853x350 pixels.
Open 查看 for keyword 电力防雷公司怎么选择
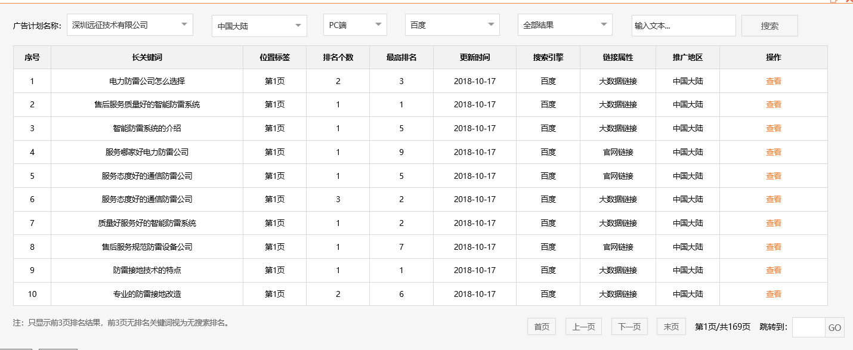773,80
